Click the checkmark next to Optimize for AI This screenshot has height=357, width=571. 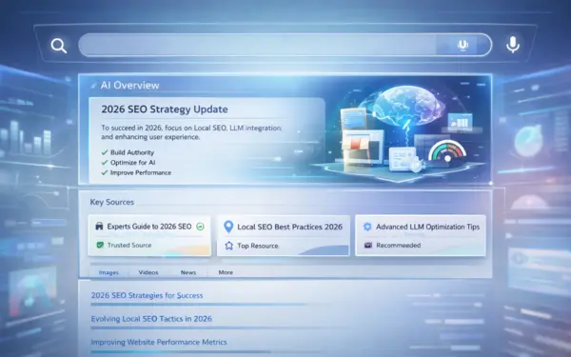[105, 163]
